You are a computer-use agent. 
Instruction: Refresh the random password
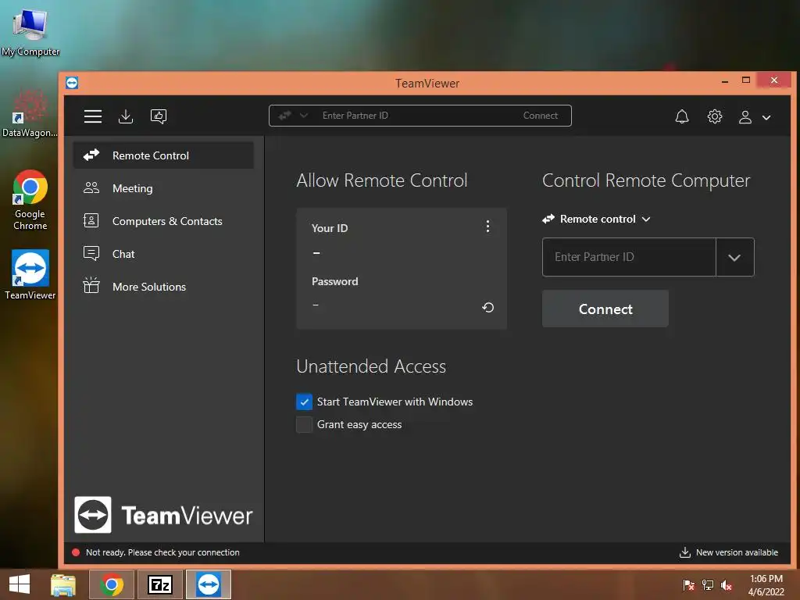(x=487, y=307)
